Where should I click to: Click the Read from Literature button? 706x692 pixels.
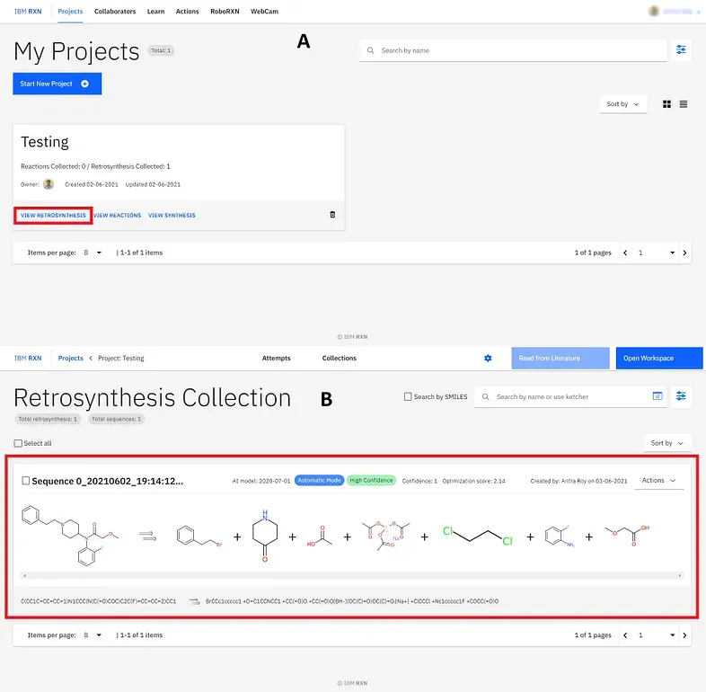[560, 359]
